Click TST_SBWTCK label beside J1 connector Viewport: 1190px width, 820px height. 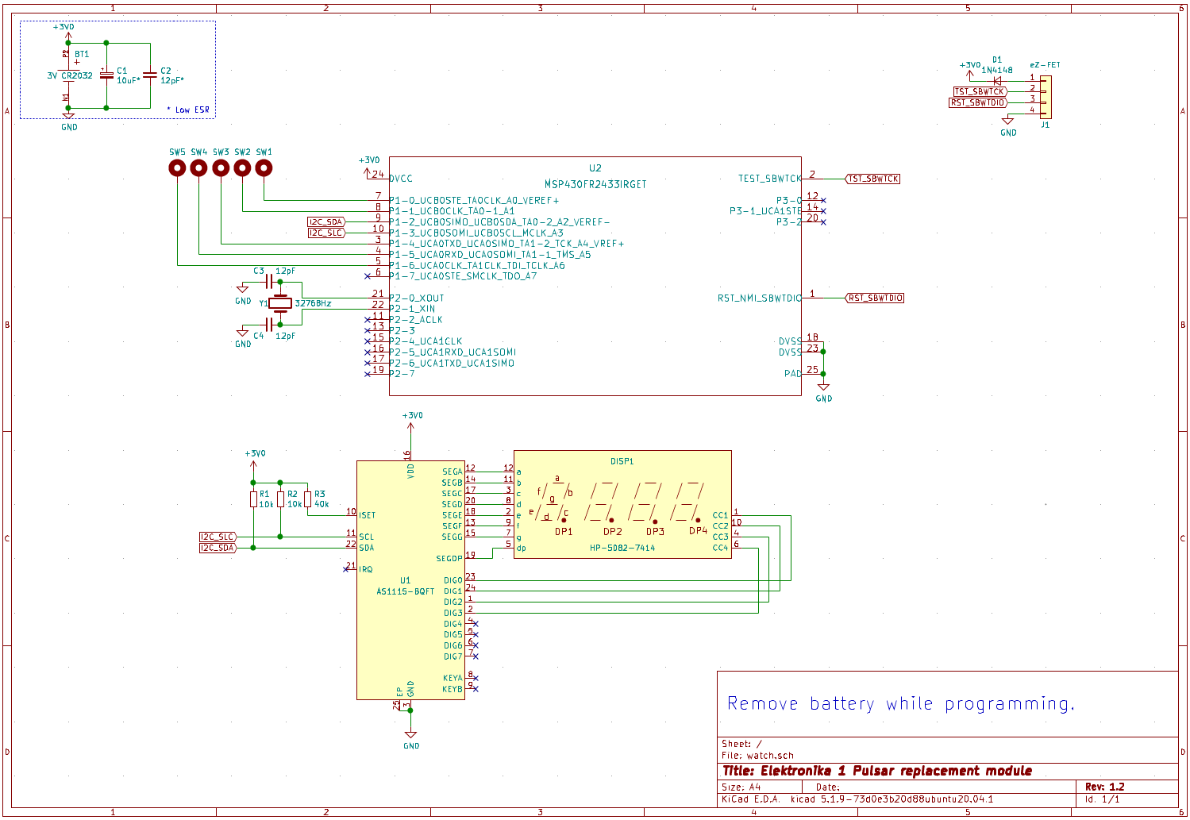(x=980, y=91)
